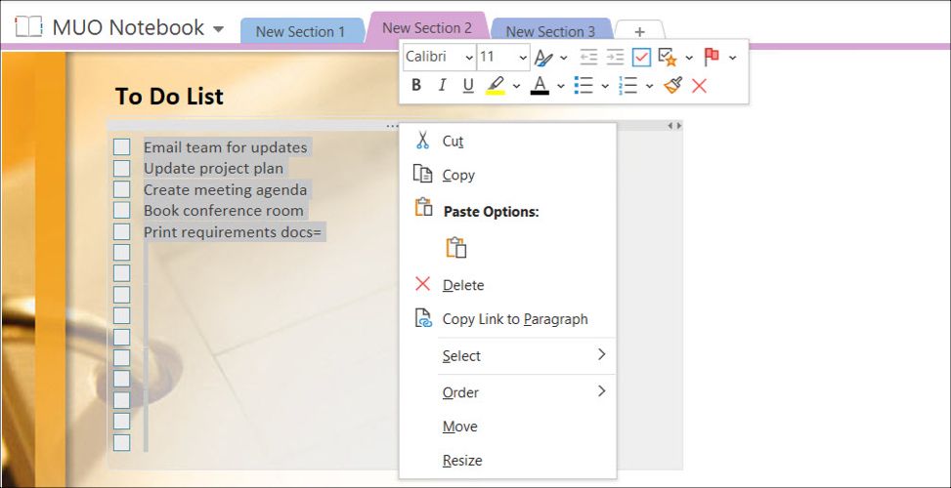Choose Cut from the context menu
This screenshot has height=488, width=951.
point(507,142)
